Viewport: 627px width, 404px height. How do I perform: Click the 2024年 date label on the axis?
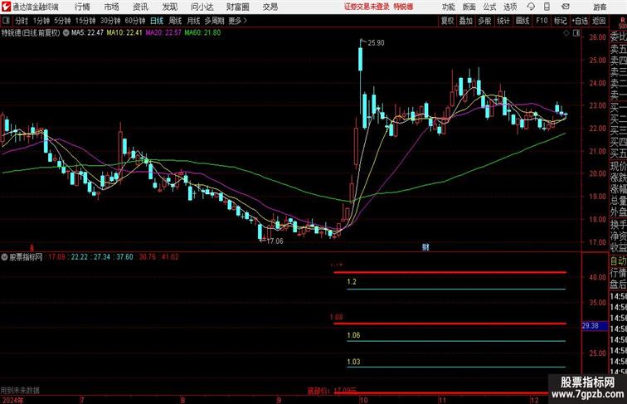[12, 400]
